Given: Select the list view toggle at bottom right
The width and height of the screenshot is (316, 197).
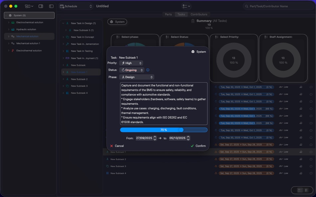Looking at the screenshot, I should (x=300, y=190).
